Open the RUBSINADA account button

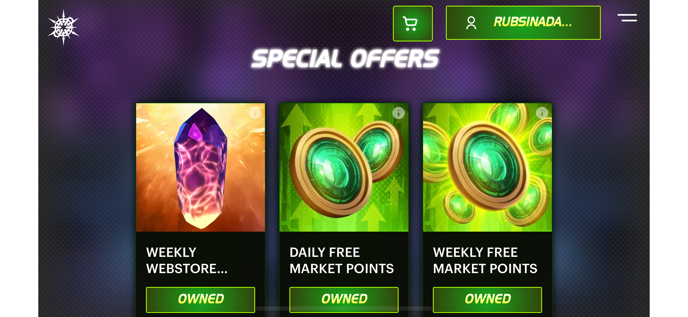[x=523, y=23]
